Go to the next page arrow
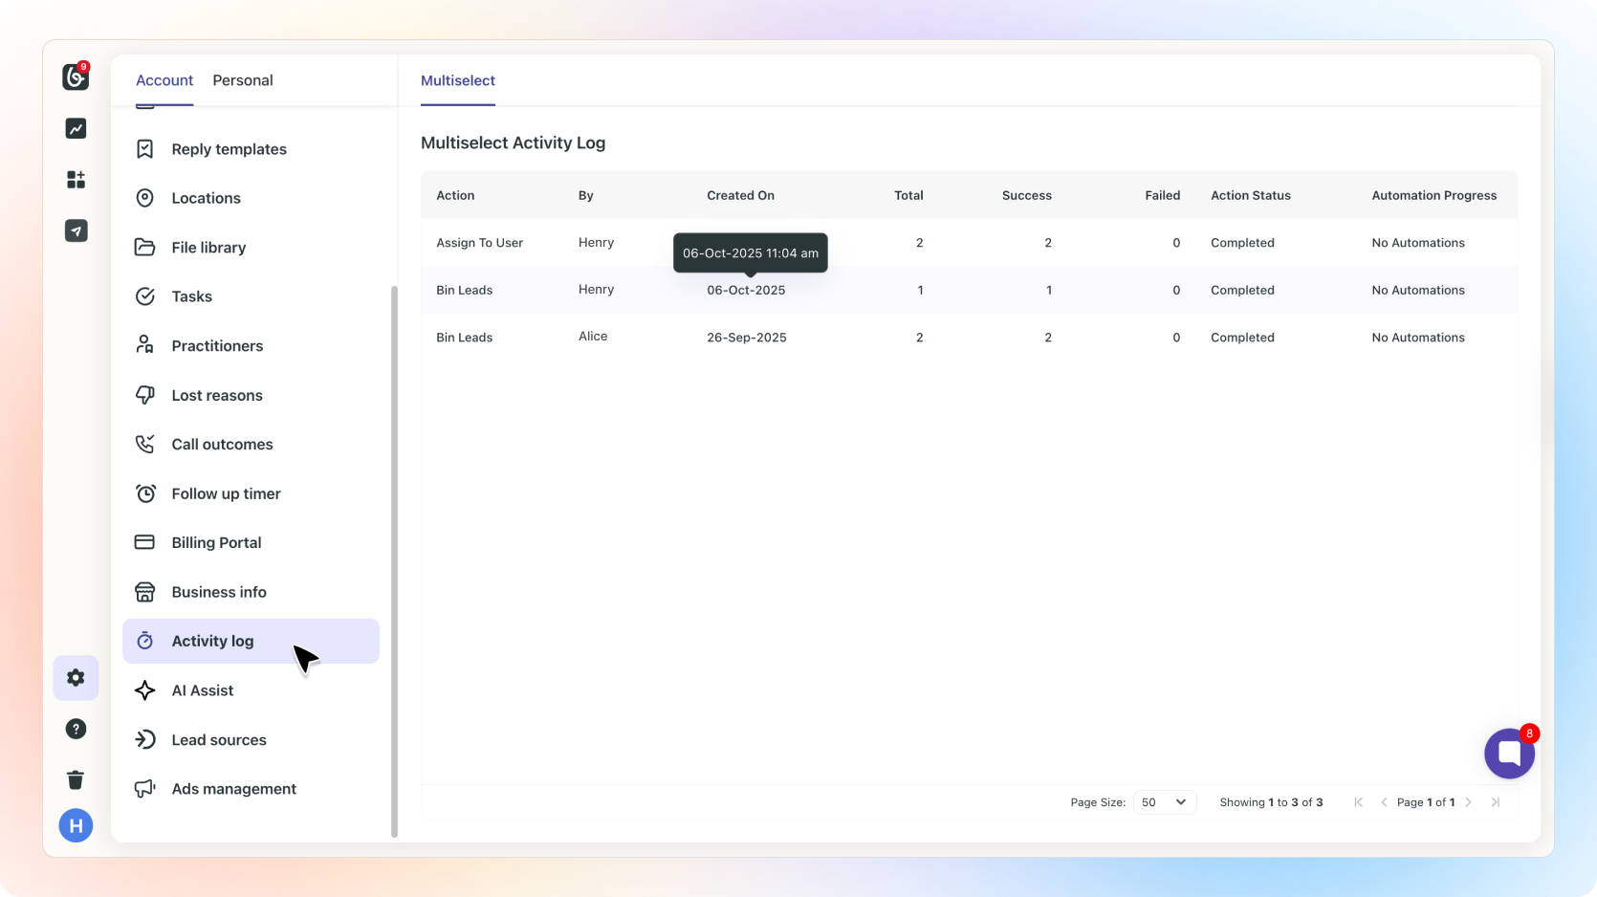This screenshot has height=897, width=1597. 1469,802
